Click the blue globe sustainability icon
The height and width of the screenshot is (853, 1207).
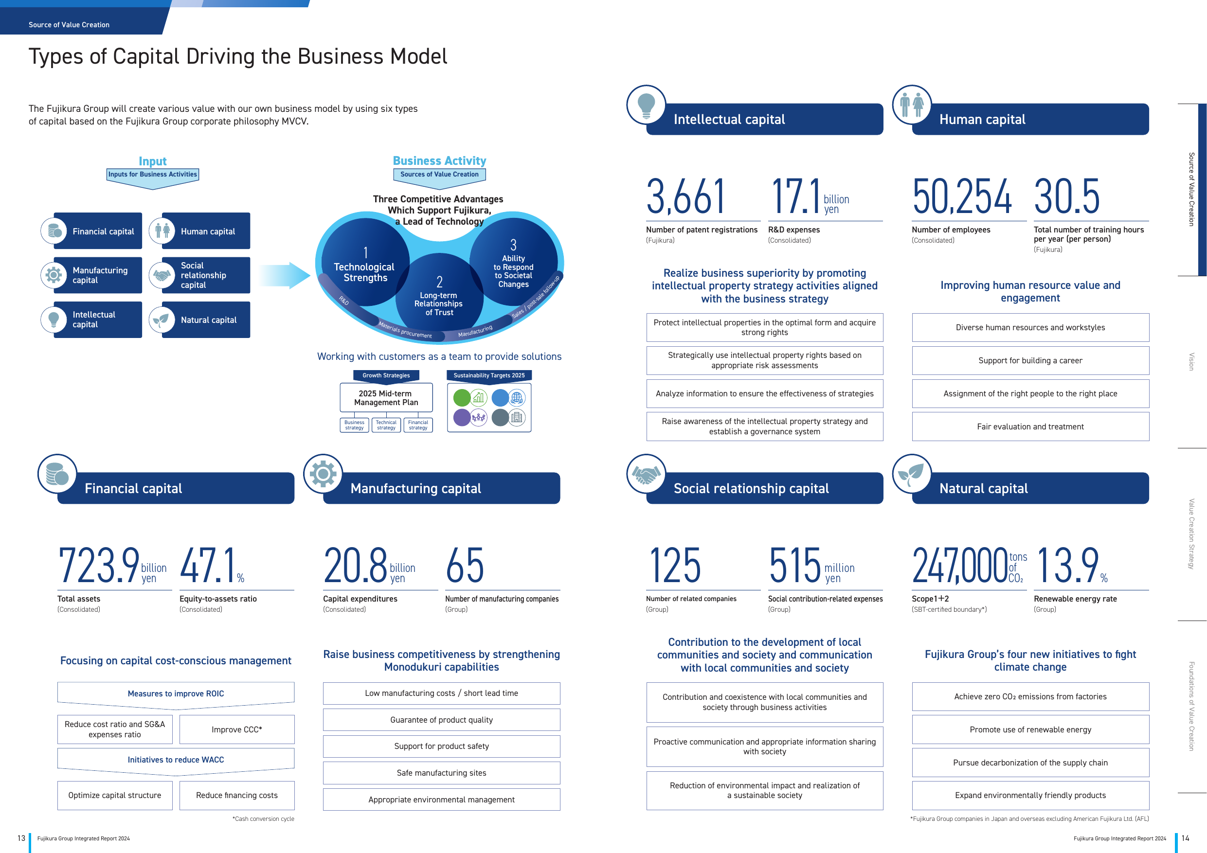coord(517,398)
